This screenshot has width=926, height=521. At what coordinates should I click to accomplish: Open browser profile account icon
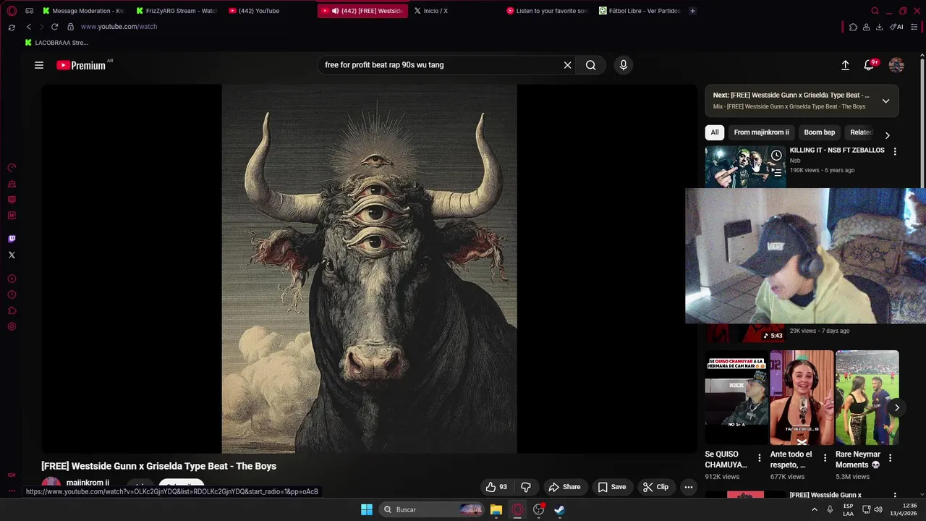click(866, 27)
